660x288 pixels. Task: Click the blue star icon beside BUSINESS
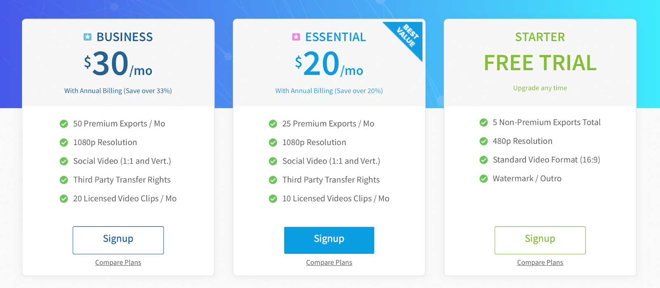click(x=87, y=37)
